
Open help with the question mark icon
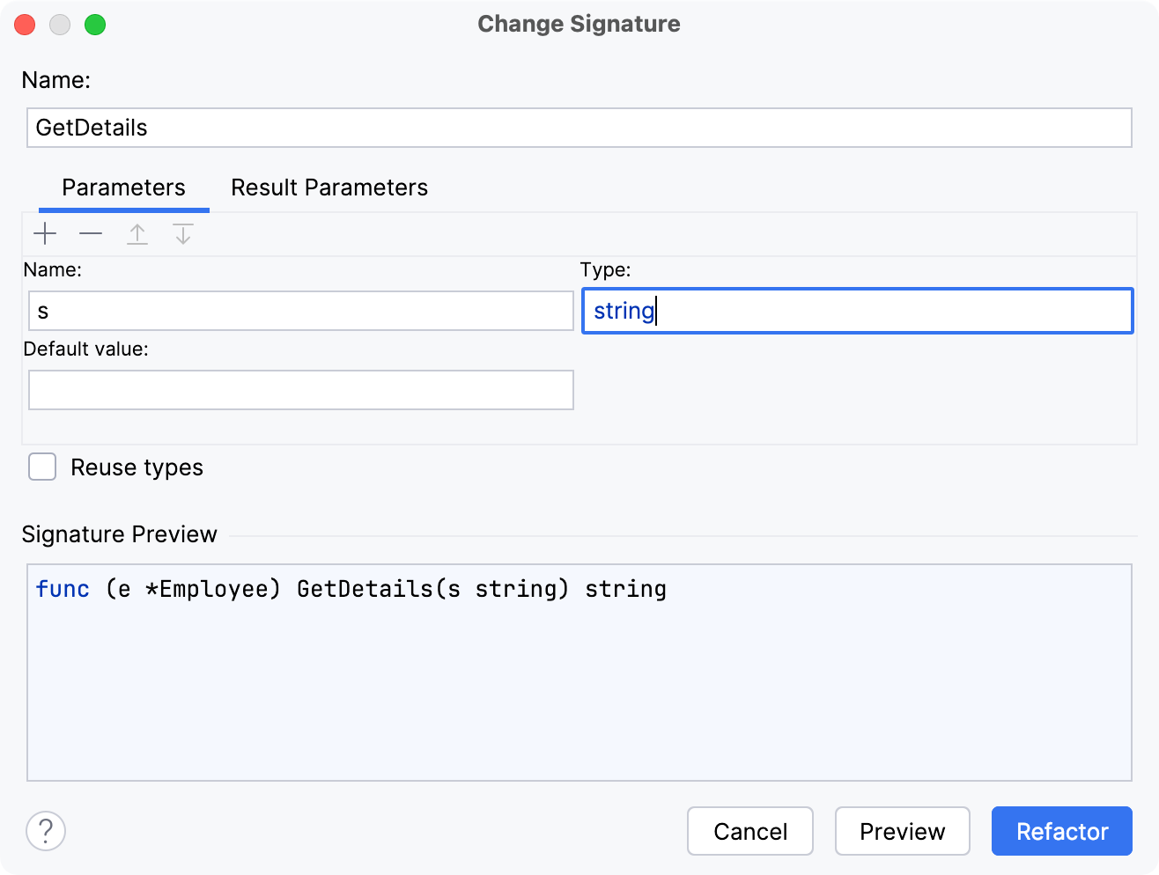click(46, 831)
